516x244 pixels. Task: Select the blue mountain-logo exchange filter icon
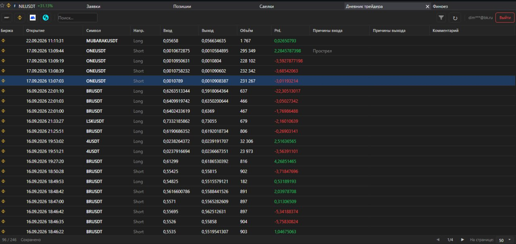coord(33,18)
